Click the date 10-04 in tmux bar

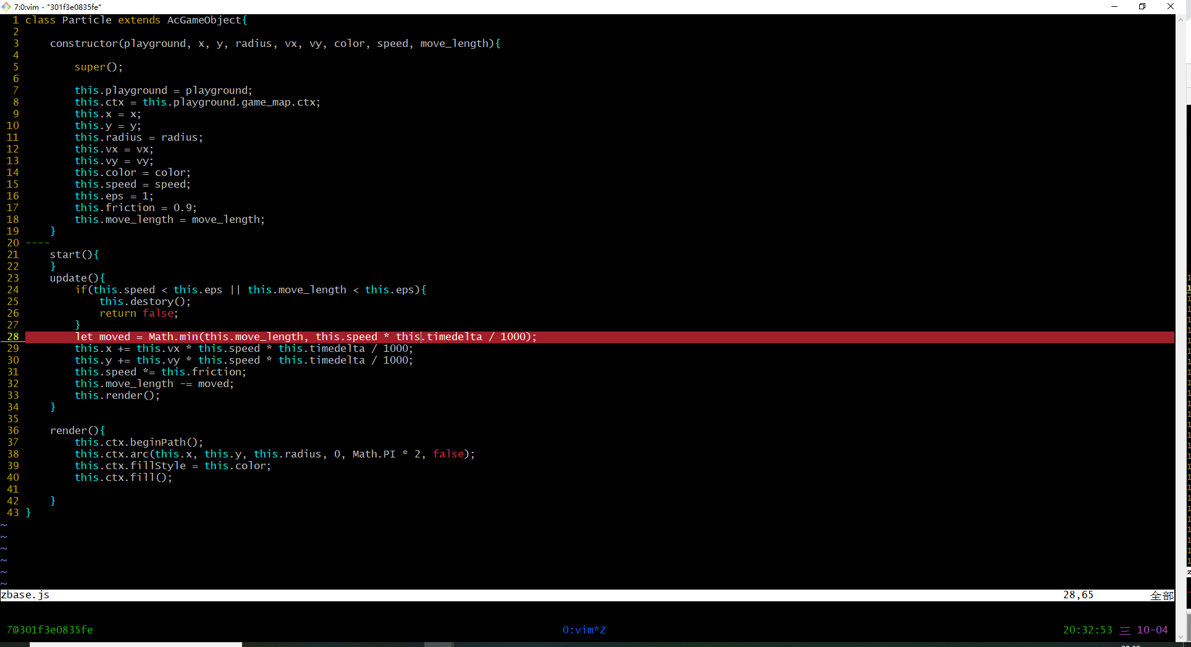tap(1152, 630)
